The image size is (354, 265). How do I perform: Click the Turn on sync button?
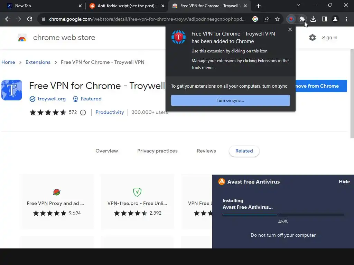pos(231,100)
